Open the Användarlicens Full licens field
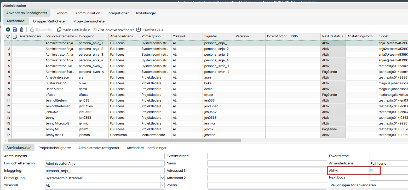The width and height of the screenshot is (408, 190). 389,163
